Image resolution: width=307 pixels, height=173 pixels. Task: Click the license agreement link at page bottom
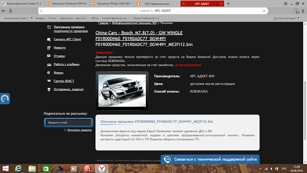coord(150,160)
